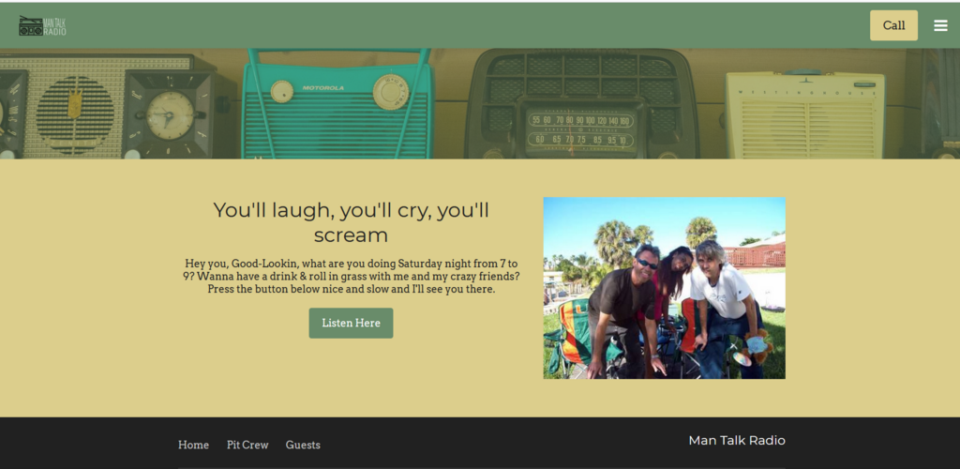Click the "Hey you, Good-Lookin" paragraph text

click(351, 276)
